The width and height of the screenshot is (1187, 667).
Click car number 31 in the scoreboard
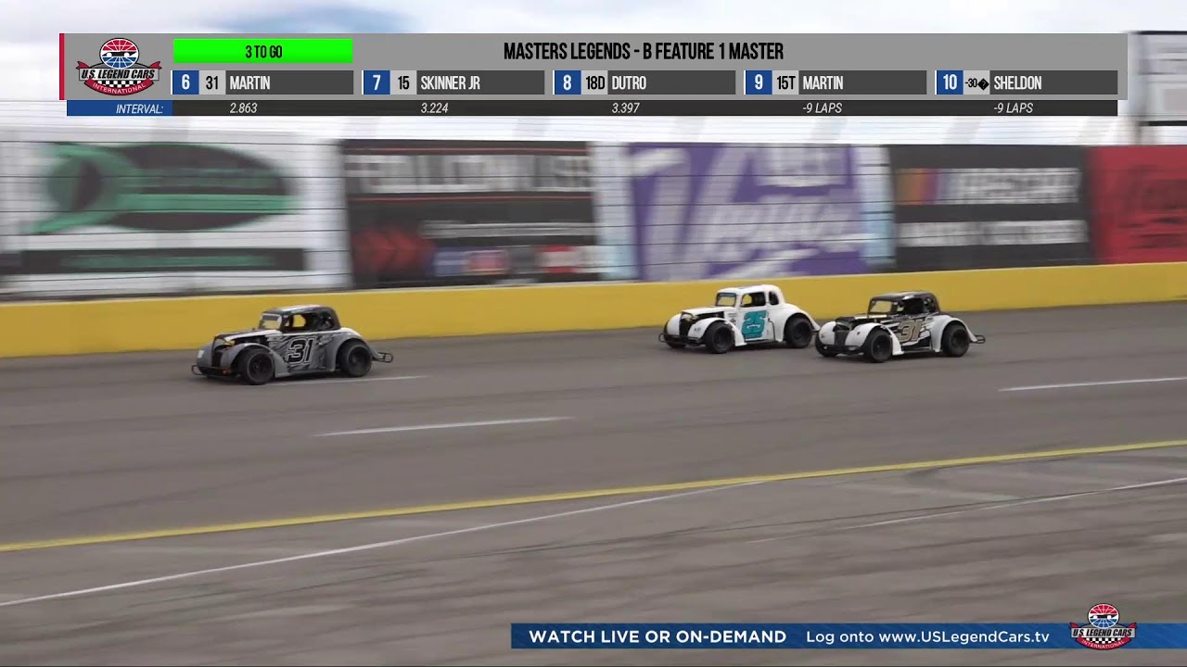pos(212,82)
